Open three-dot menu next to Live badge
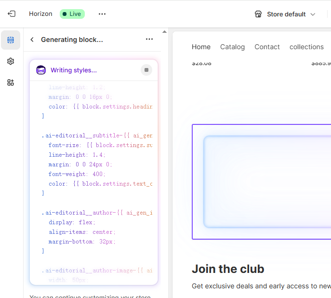 click(x=102, y=14)
